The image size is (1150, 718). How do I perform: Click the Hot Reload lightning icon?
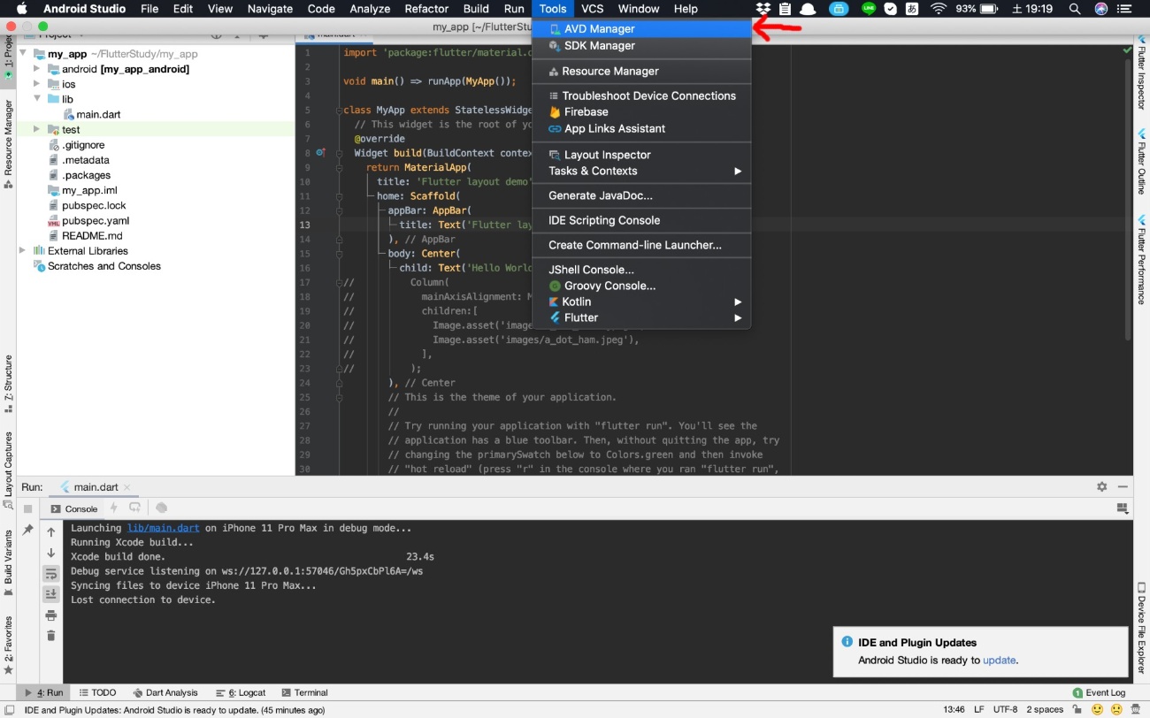pos(113,508)
